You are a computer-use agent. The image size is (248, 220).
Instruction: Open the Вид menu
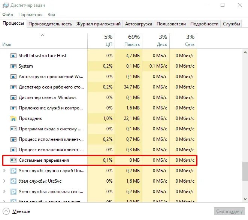click(x=51, y=15)
